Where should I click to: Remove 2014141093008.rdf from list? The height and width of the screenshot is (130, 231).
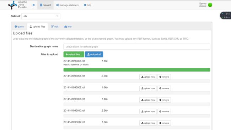[164, 100]
